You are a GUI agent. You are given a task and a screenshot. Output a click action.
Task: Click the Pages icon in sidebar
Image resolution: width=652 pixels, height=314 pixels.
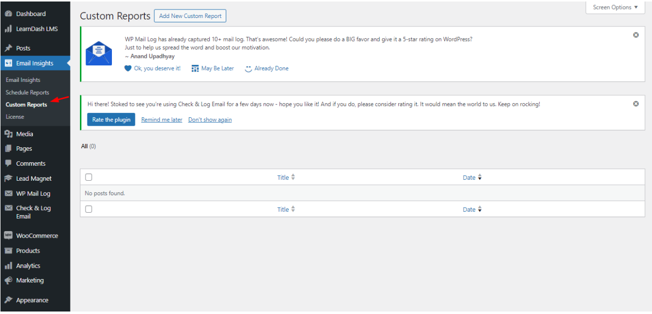(x=8, y=149)
